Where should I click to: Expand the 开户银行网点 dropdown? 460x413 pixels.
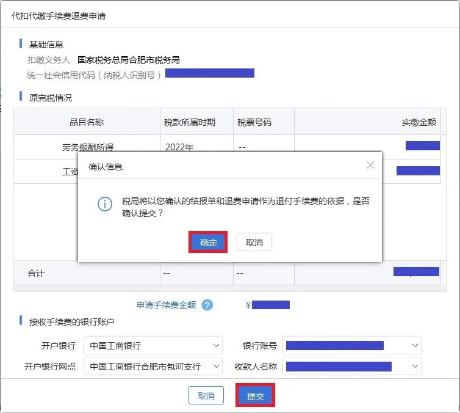(x=153, y=366)
